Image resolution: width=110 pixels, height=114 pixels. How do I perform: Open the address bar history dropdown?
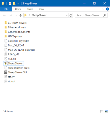[67, 15]
